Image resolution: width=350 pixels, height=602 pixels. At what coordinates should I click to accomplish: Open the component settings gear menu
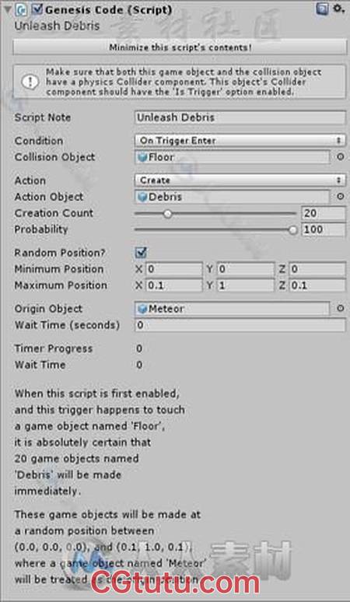tap(338, 9)
